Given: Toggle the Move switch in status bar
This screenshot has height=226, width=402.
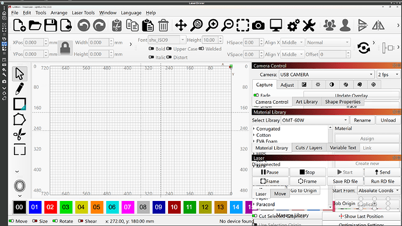Looking at the screenshot, I should (x=11, y=221).
